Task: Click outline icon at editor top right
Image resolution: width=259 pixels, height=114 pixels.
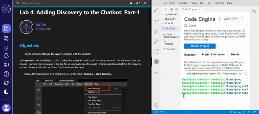Action: click(x=254, y=11)
